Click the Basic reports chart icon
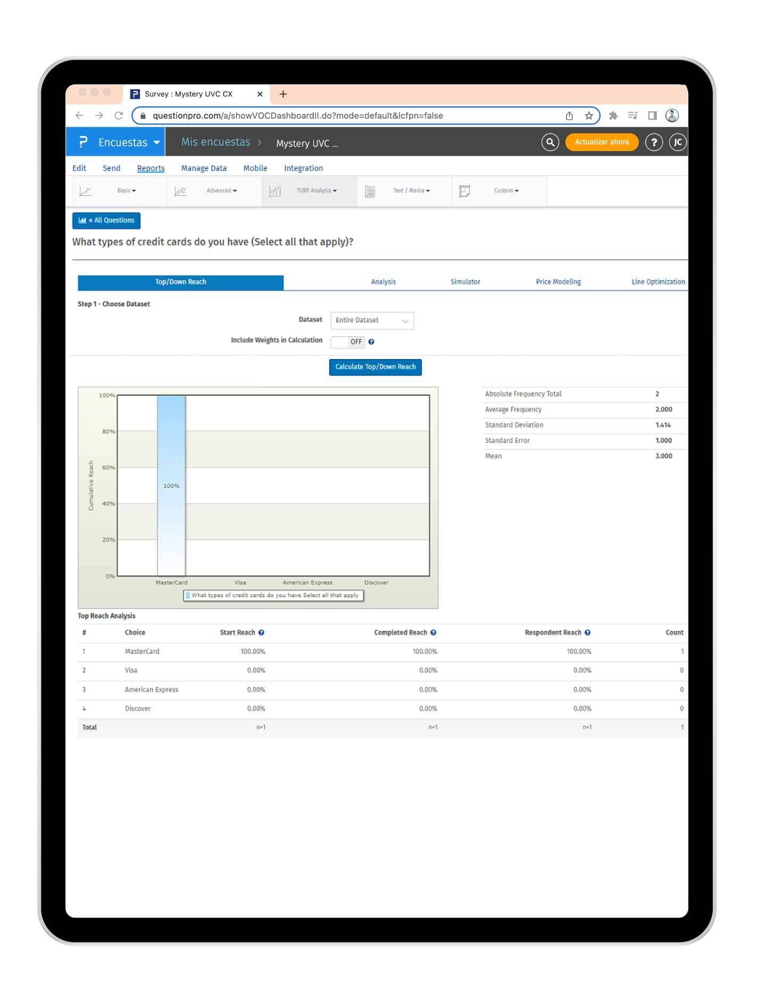This screenshot has height=998, width=768. [85, 191]
